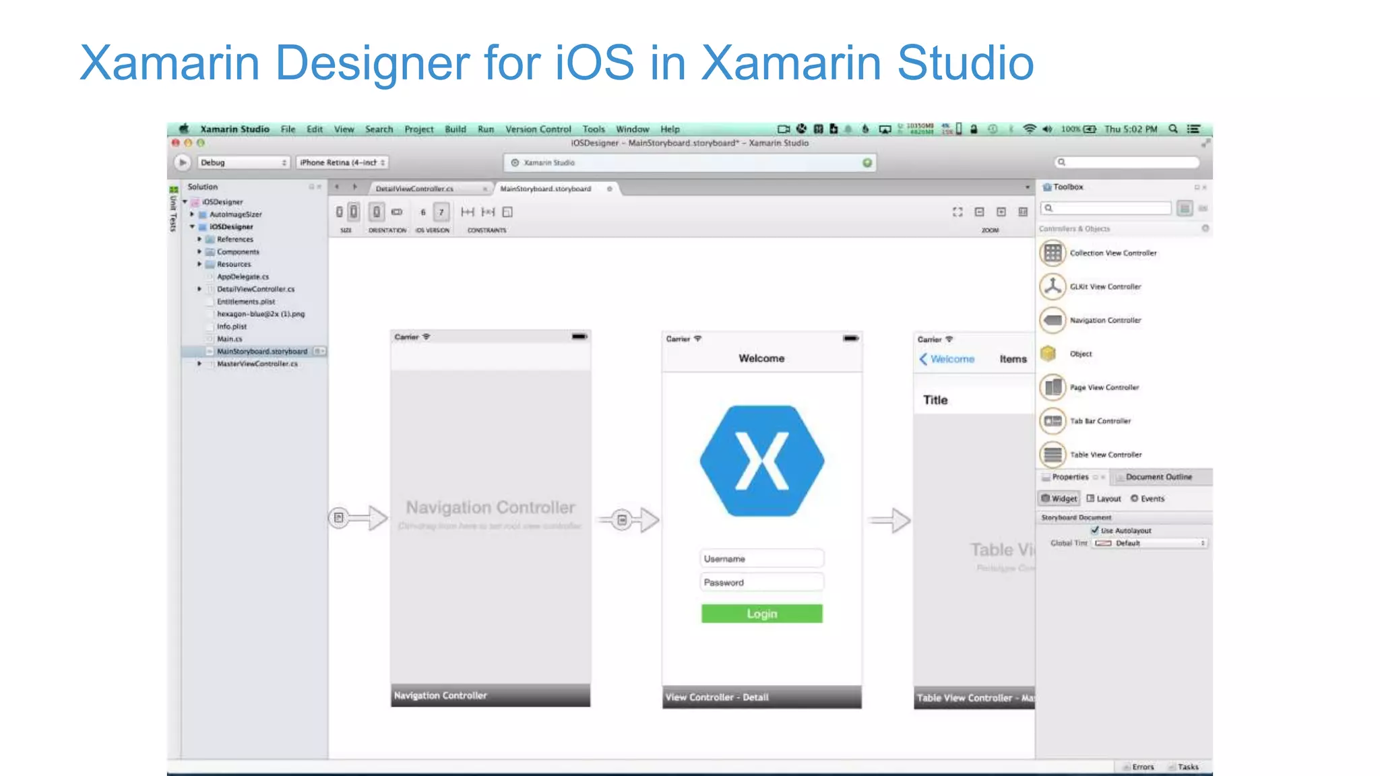Open the Global Tint Default dropdown

click(1150, 543)
